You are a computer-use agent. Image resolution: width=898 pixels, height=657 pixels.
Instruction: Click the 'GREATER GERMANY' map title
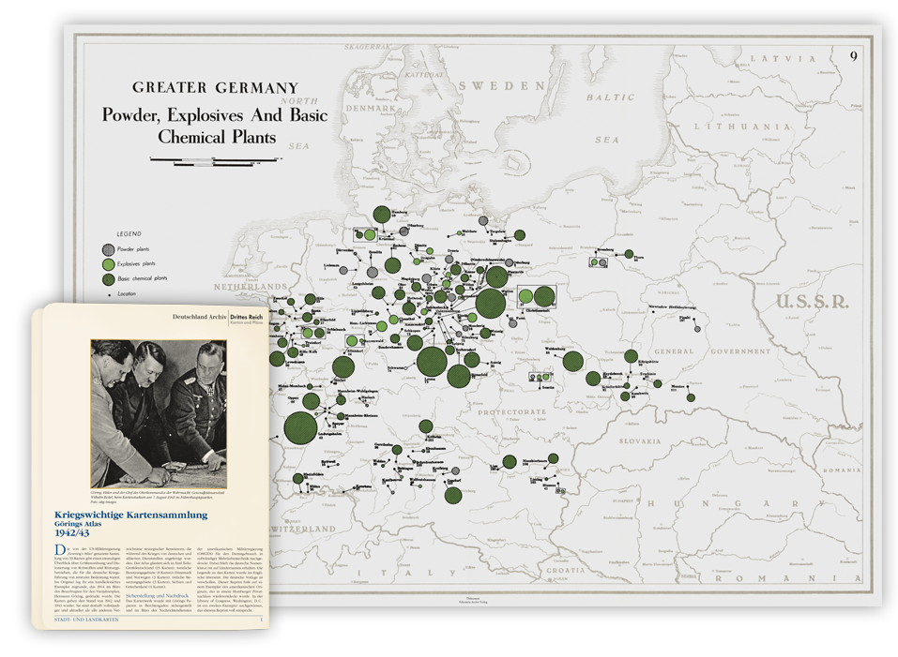pyautogui.click(x=215, y=87)
